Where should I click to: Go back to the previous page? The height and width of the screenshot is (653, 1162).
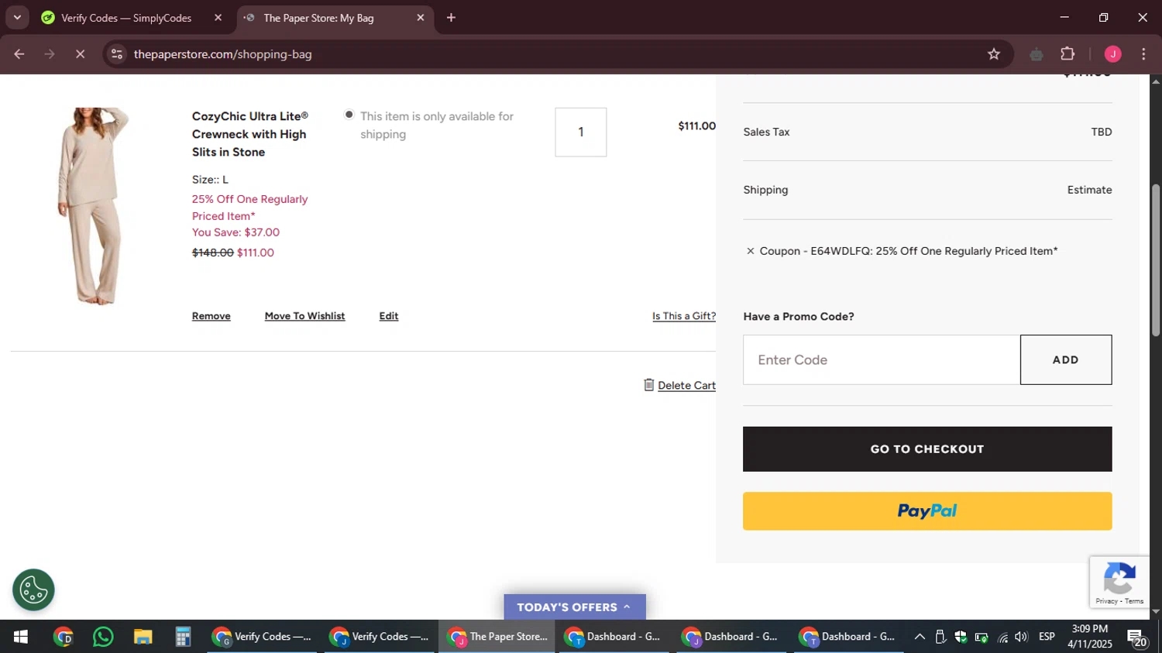[19, 54]
